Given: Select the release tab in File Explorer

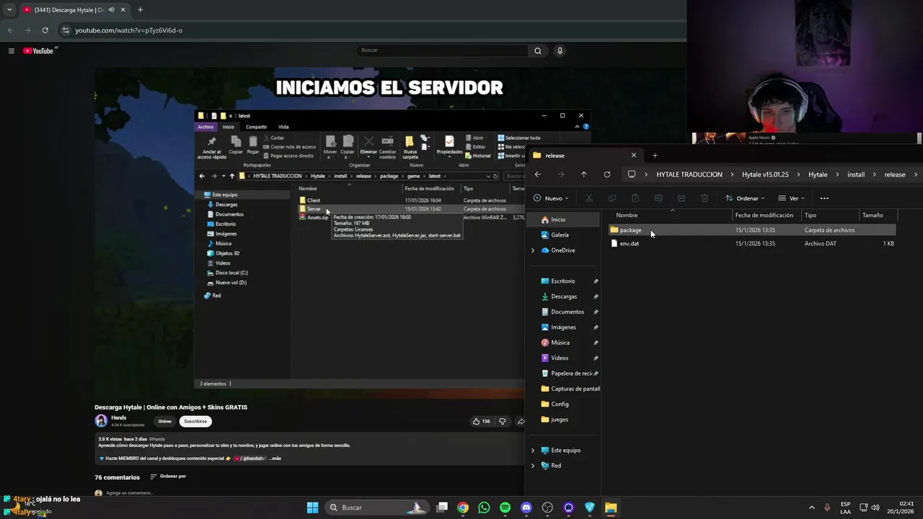Looking at the screenshot, I should (585, 155).
